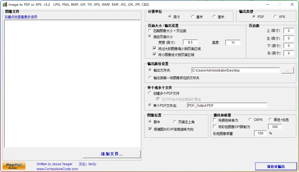Viewport: 299px width, 172px height.
Task: Click the 宽度 width input field
Action: point(190,42)
